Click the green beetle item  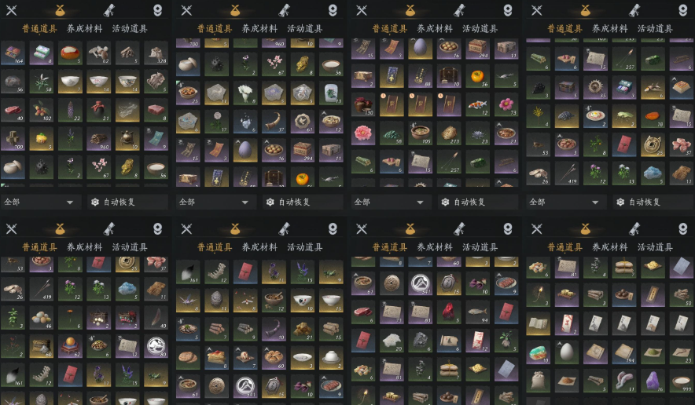(624, 116)
